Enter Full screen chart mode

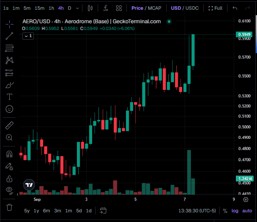coord(216,8)
